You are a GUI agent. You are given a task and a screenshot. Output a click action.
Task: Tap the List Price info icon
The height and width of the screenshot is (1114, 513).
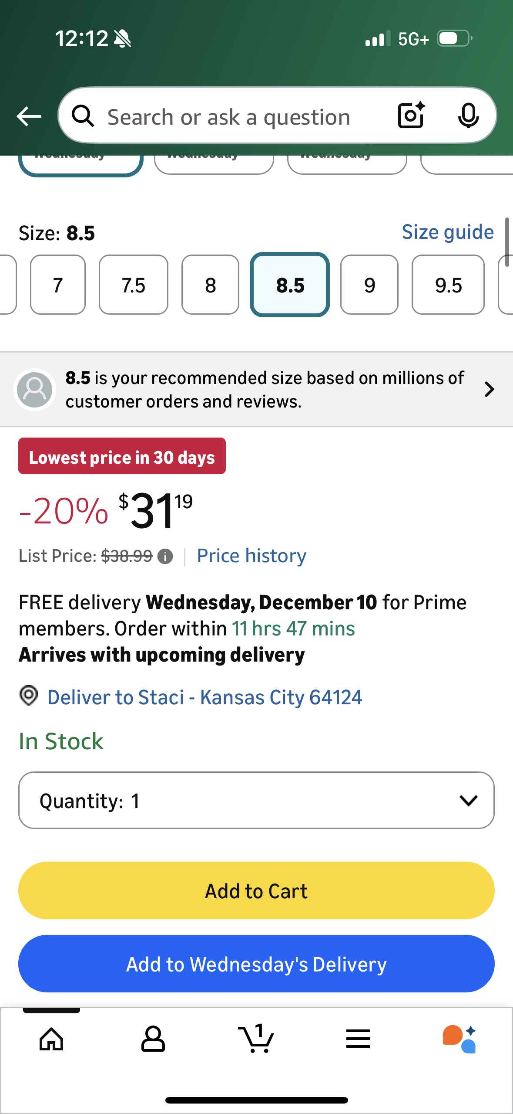[x=165, y=557]
